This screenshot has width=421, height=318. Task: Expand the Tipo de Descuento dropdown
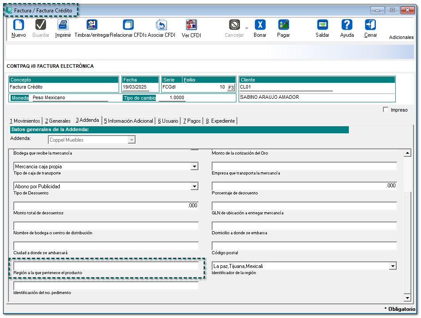[x=194, y=186]
